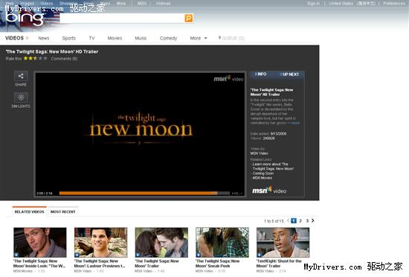
Task: Click the player elapsed time readout
Action: pyautogui.click(x=45, y=194)
